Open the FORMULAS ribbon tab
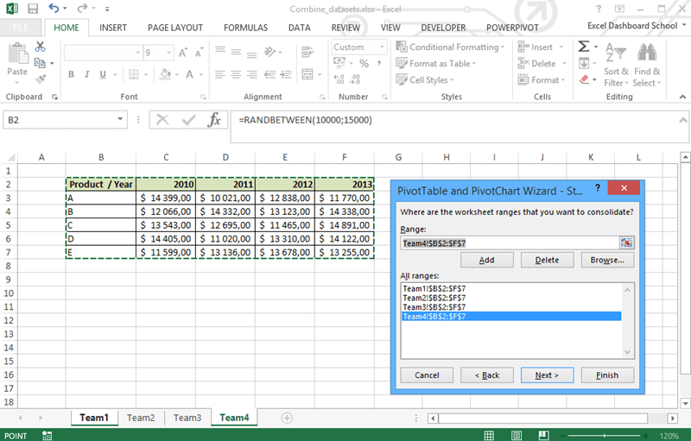Image resolution: width=691 pixels, height=441 pixels. [245, 28]
